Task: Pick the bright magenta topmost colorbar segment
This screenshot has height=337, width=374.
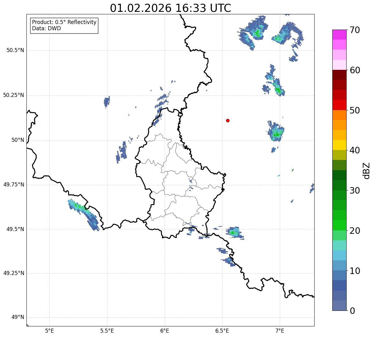Action: pos(339,35)
